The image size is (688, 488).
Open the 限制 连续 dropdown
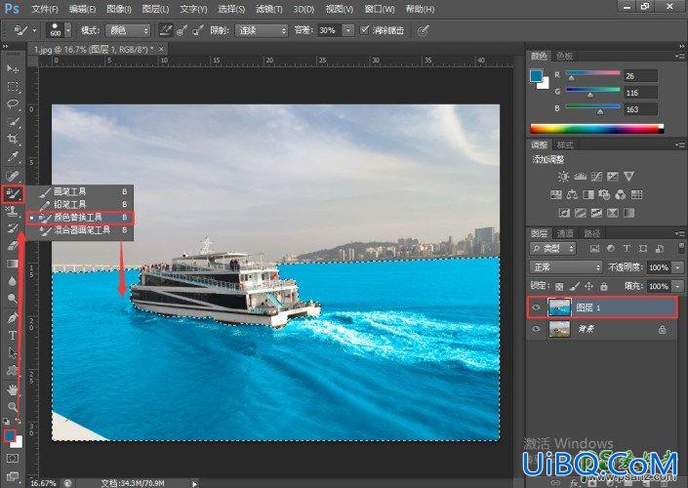tap(262, 30)
